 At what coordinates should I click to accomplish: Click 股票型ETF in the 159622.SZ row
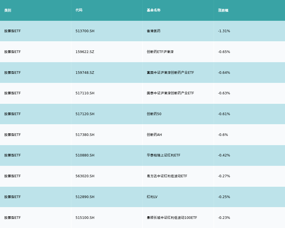[x=13, y=52]
